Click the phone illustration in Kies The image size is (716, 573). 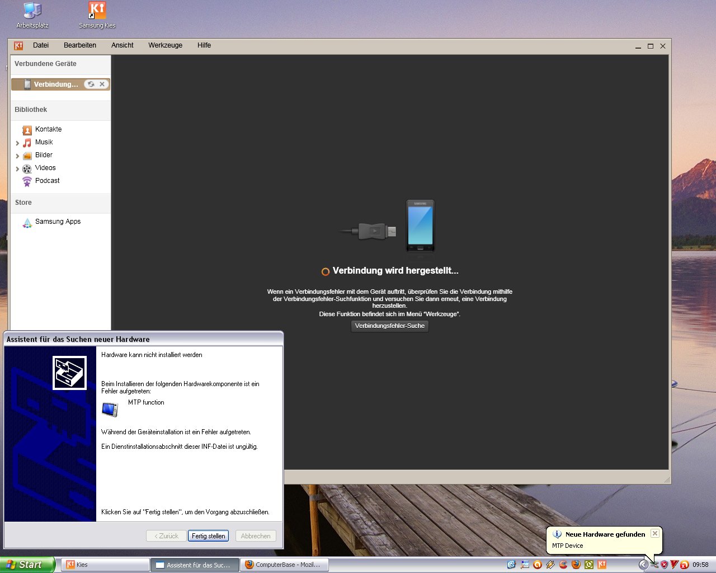[420, 226]
